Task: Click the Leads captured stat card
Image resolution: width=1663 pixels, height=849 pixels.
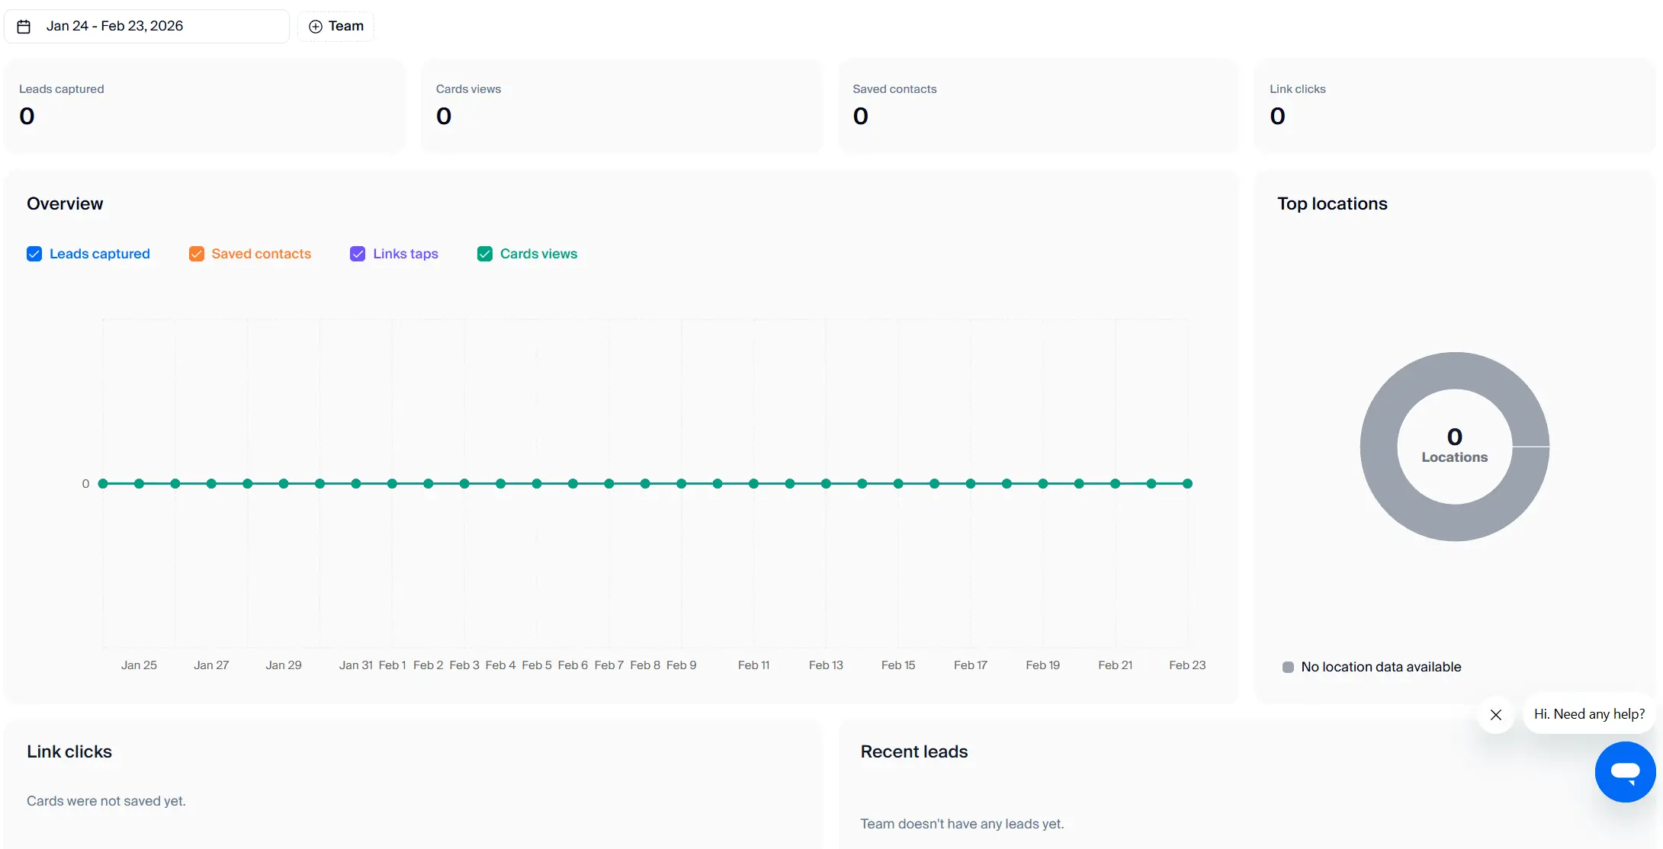Action: click(204, 105)
